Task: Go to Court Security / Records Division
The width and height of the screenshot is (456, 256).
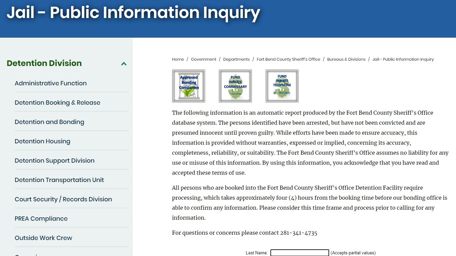Action: (63, 199)
